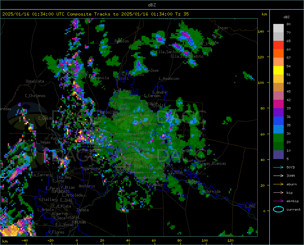Click the C_Guido map label
Viewport: 304px width, 245px height.
(x=45, y=118)
